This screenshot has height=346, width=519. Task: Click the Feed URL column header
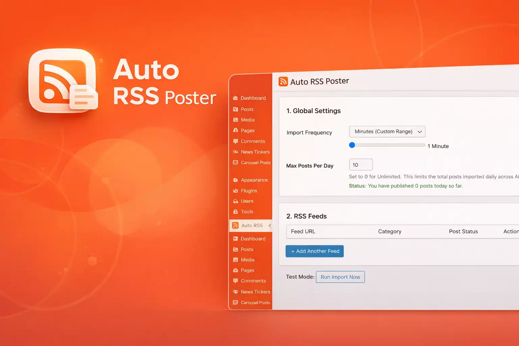[303, 231]
